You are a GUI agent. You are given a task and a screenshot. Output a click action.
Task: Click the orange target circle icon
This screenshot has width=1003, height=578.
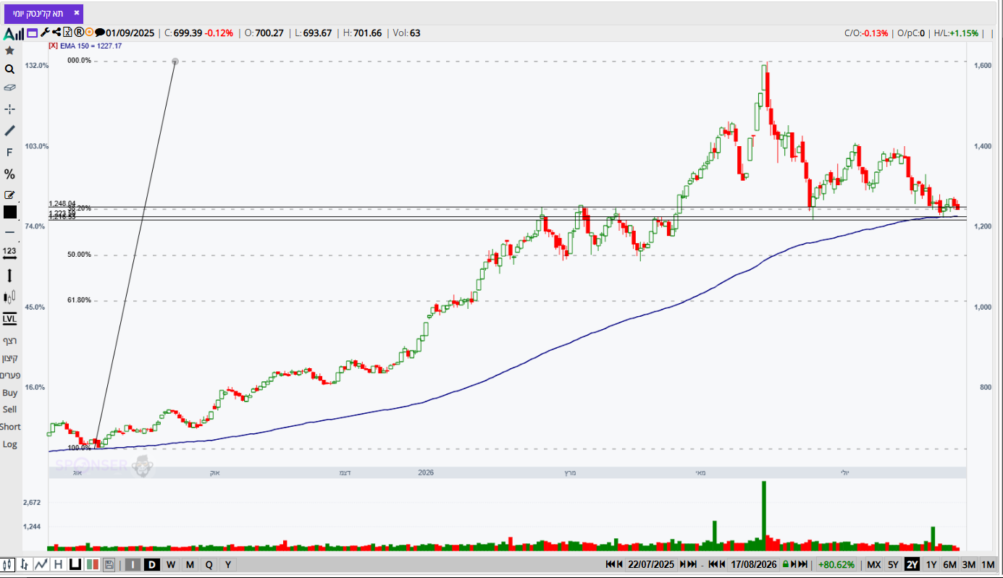89,33
